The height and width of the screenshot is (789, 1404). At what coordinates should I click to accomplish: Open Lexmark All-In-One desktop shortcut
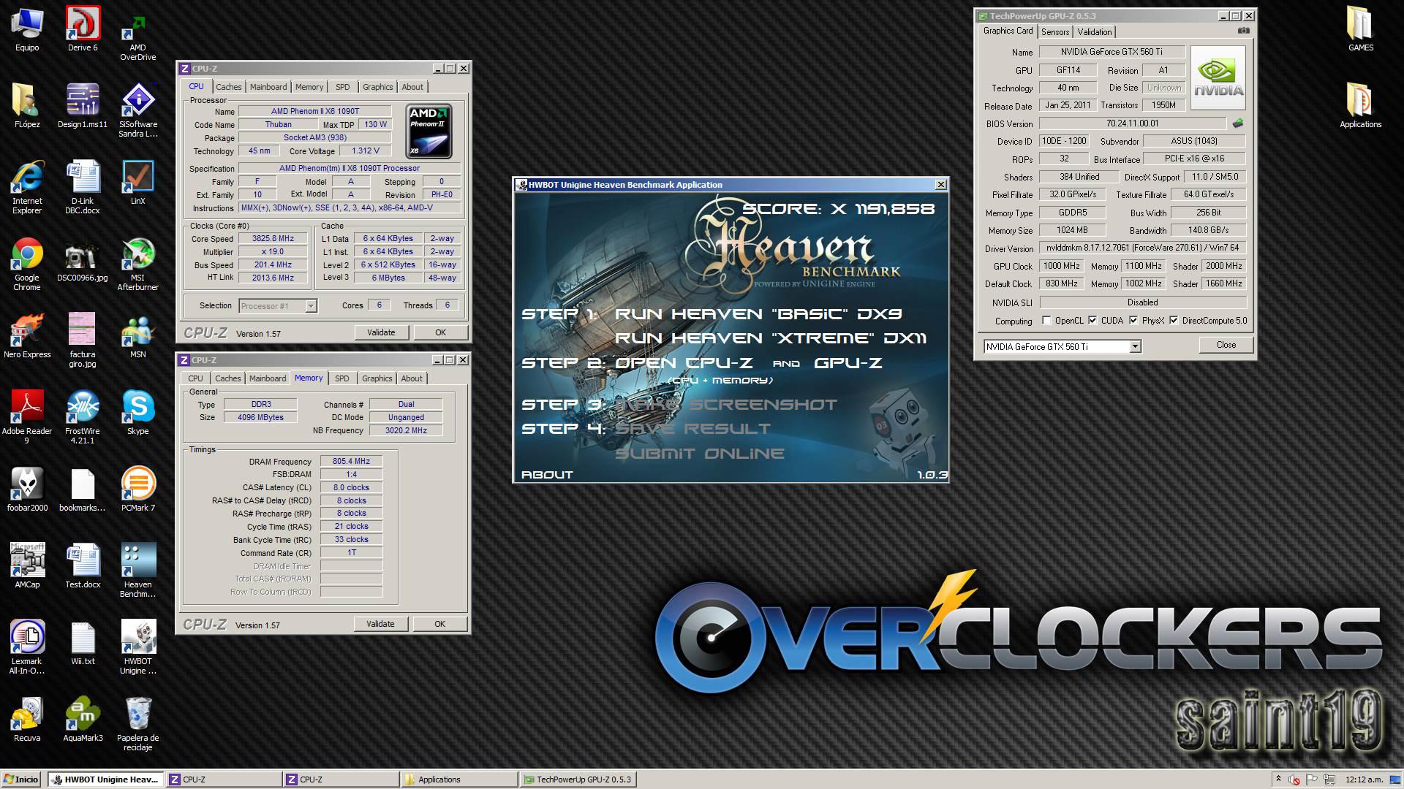click(x=27, y=648)
